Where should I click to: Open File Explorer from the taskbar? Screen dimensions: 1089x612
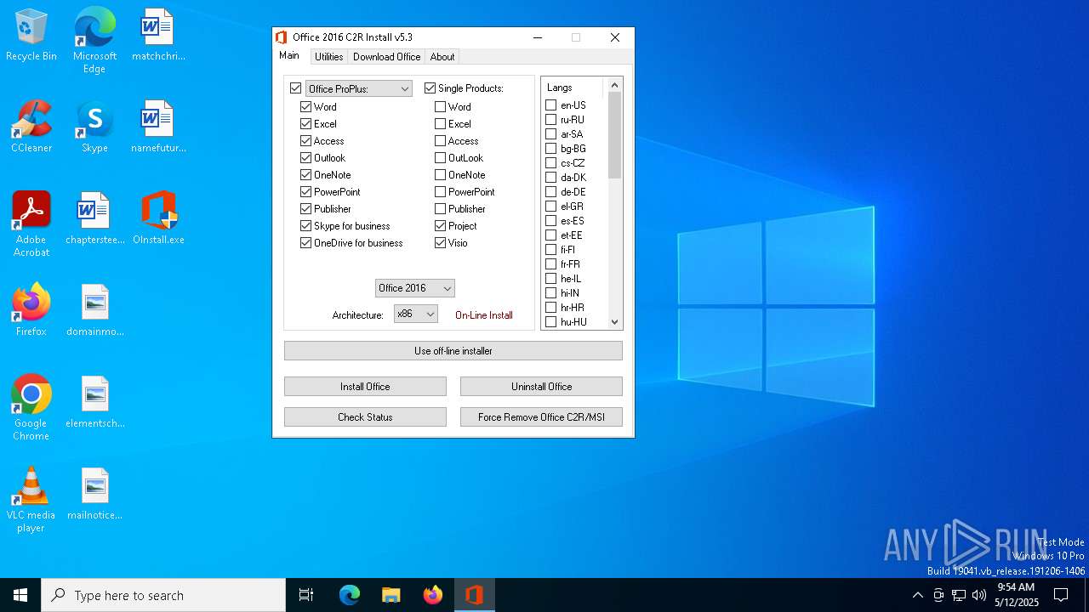coord(391,595)
